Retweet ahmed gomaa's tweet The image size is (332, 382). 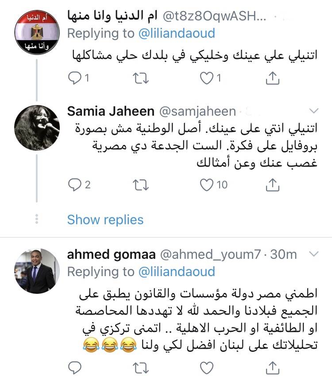coord(141,367)
